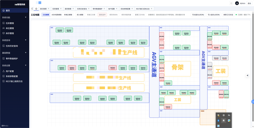Click the highlighted bookmark-shaped tray icon

(x=224, y=121)
